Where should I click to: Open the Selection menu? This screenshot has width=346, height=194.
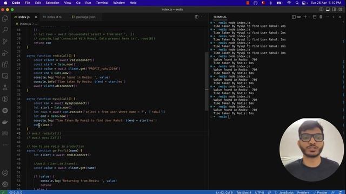pos(52,3)
